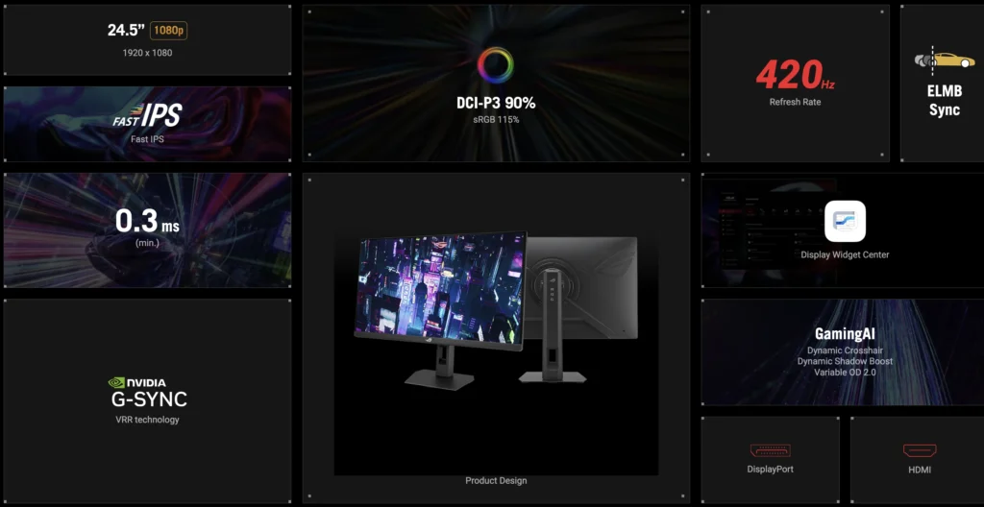Screen dimensions: 984x507
Task: Click the Display Widget Center app icon
Action: click(845, 221)
